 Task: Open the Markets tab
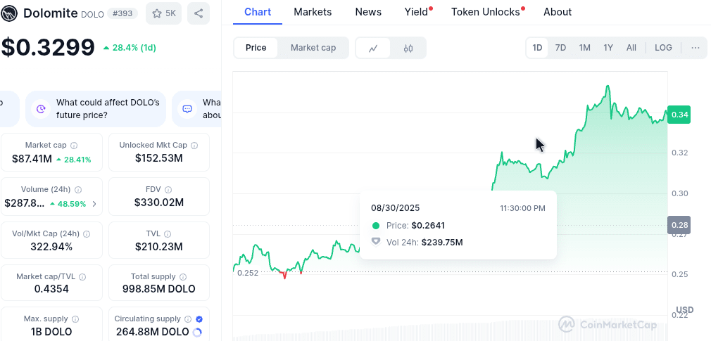click(x=313, y=12)
